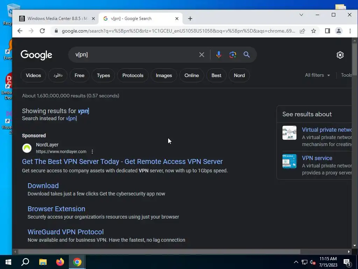Open Virtual private network result
Viewport: 358px width, 269px height.
pyautogui.click(x=327, y=130)
